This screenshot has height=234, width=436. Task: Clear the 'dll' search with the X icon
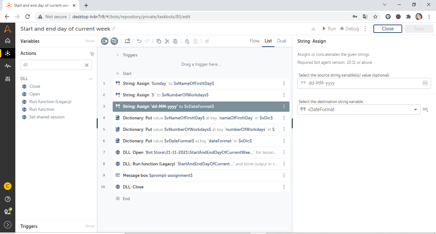tap(86, 65)
